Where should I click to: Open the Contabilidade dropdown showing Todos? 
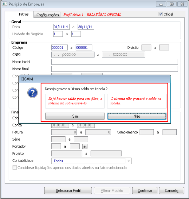(x=91, y=161)
